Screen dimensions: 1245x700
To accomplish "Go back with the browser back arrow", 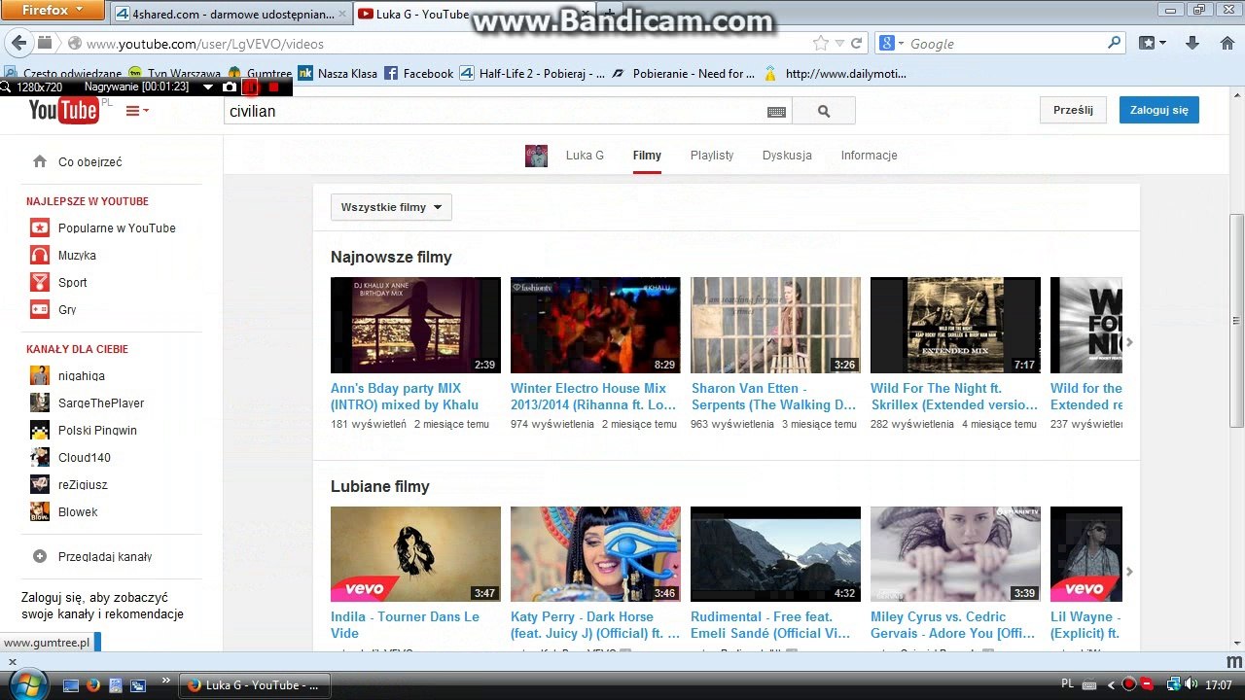I will [x=18, y=44].
